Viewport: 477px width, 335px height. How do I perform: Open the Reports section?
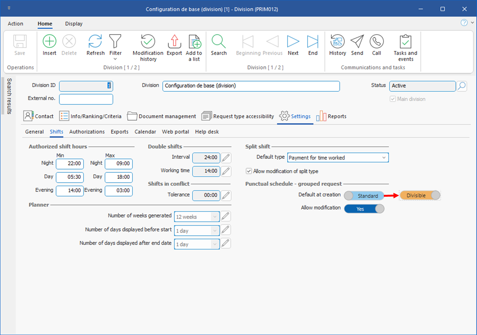click(332, 116)
